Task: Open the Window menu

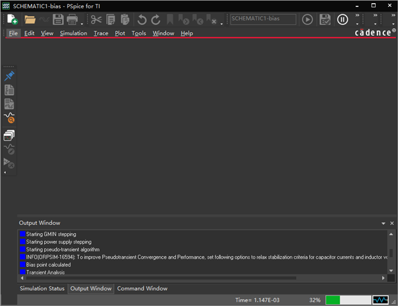Action: tap(163, 33)
